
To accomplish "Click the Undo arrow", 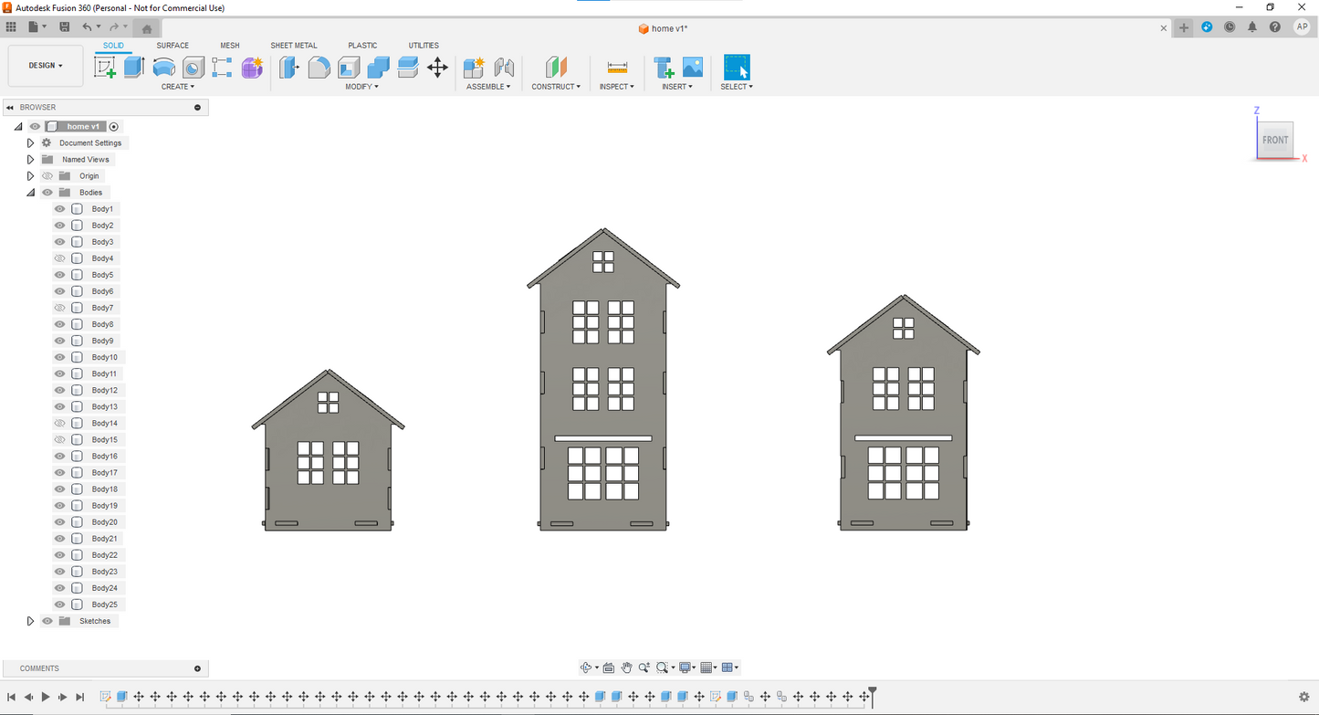I will click(x=87, y=27).
